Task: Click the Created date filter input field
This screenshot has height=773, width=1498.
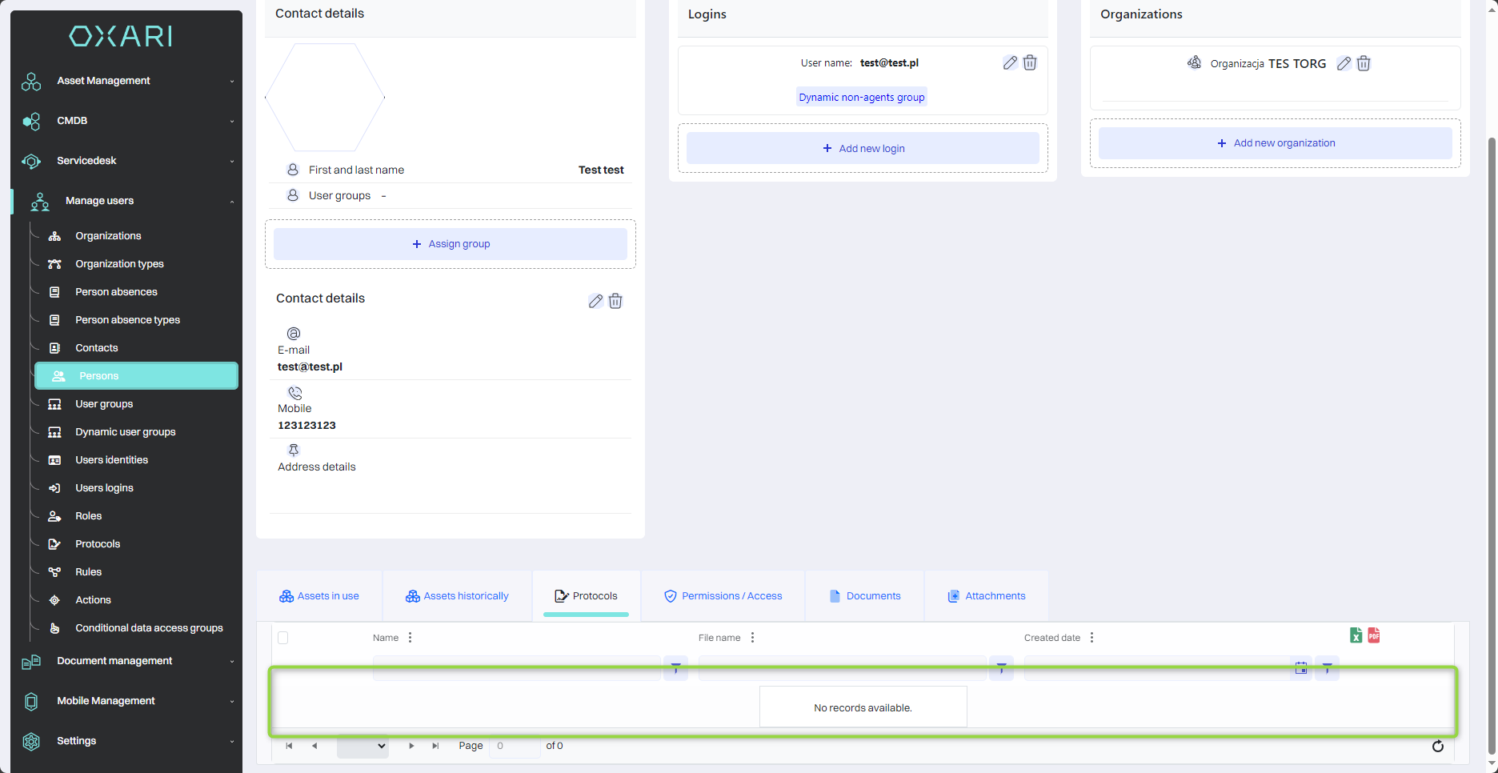Action: [1157, 668]
